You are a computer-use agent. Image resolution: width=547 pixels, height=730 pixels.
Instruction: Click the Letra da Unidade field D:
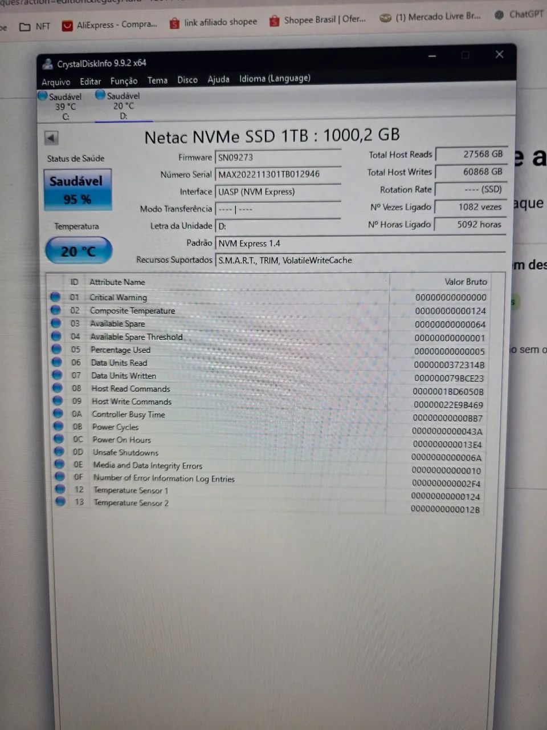pyautogui.click(x=277, y=226)
